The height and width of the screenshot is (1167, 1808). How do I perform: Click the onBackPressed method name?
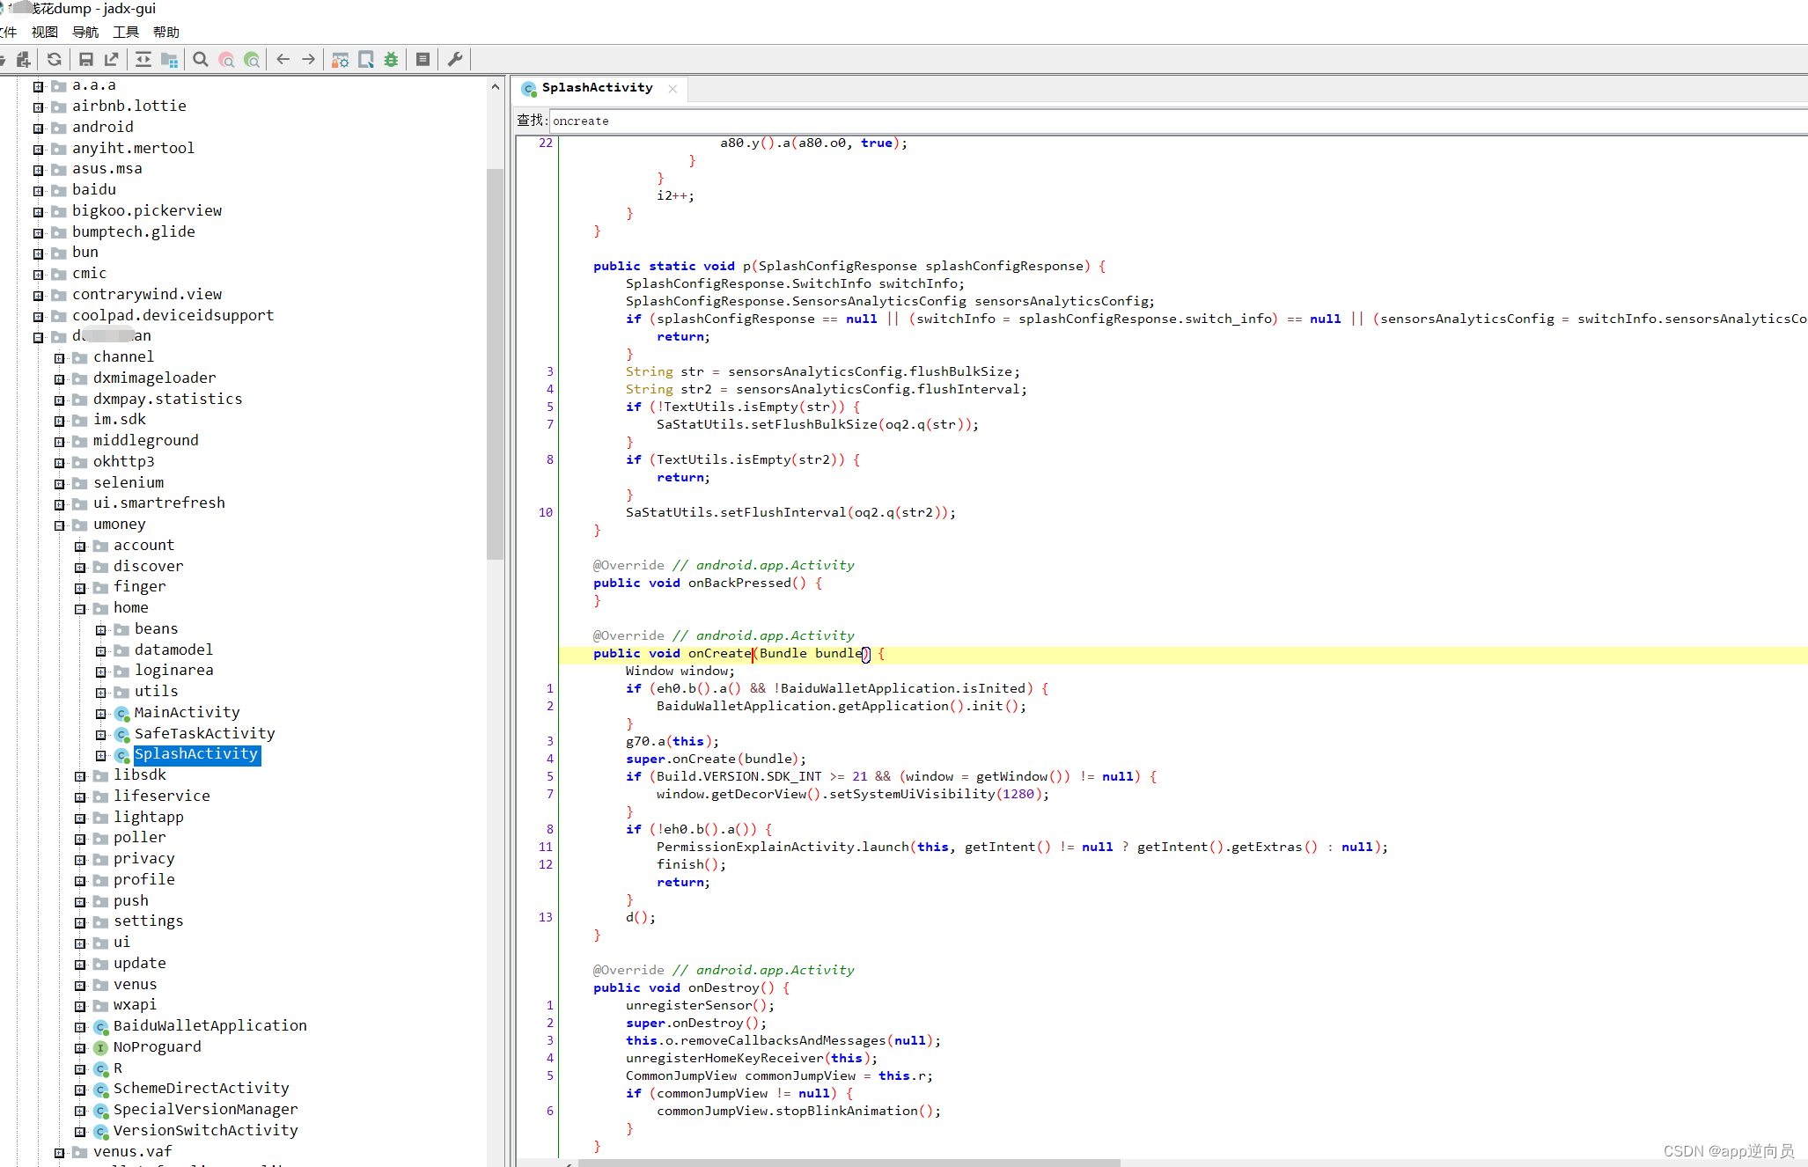point(739,583)
